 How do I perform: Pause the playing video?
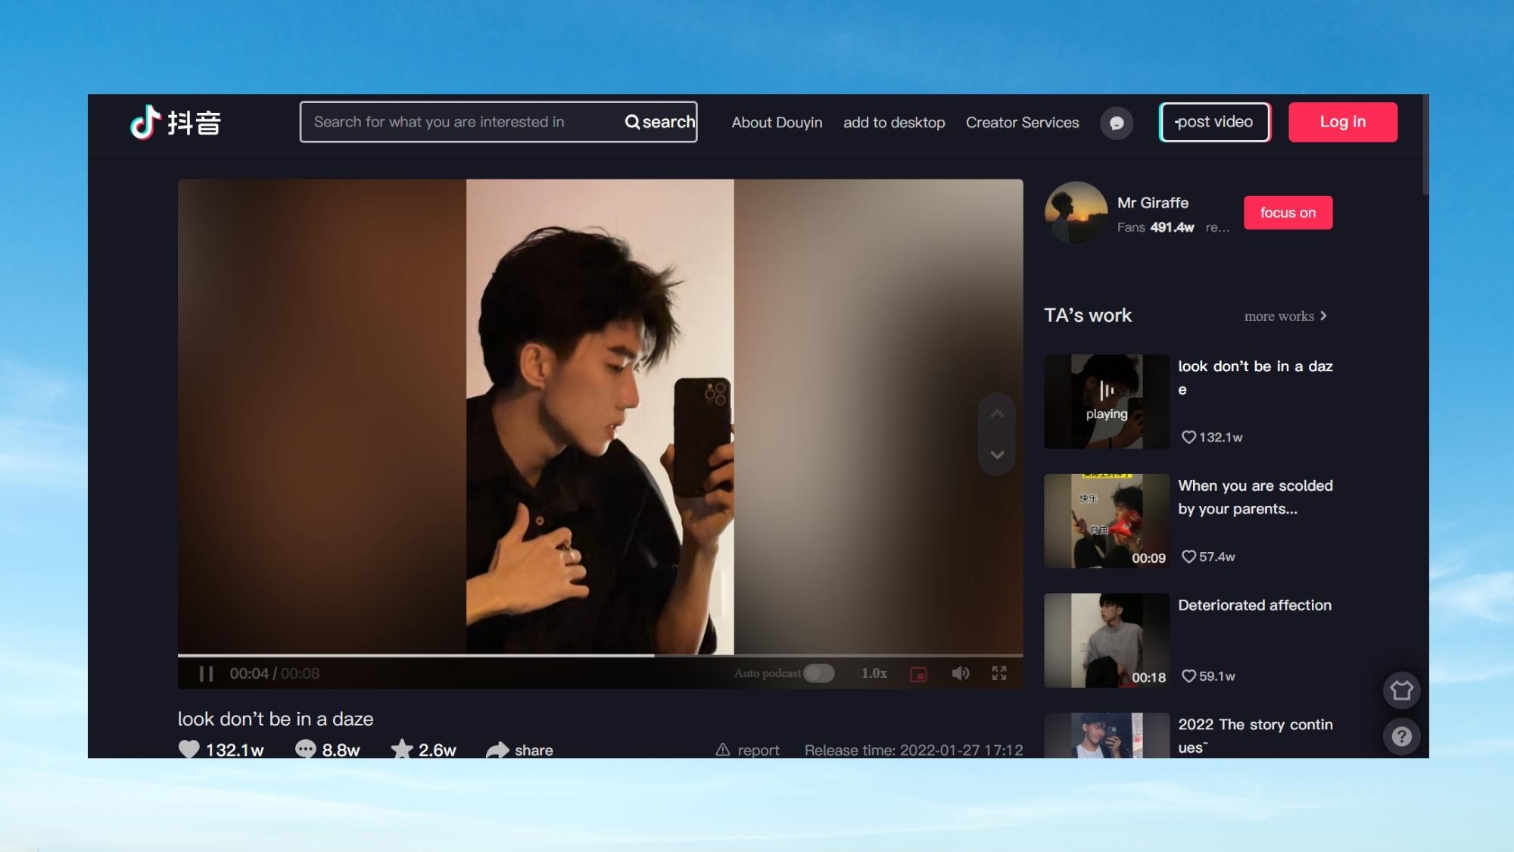(206, 673)
